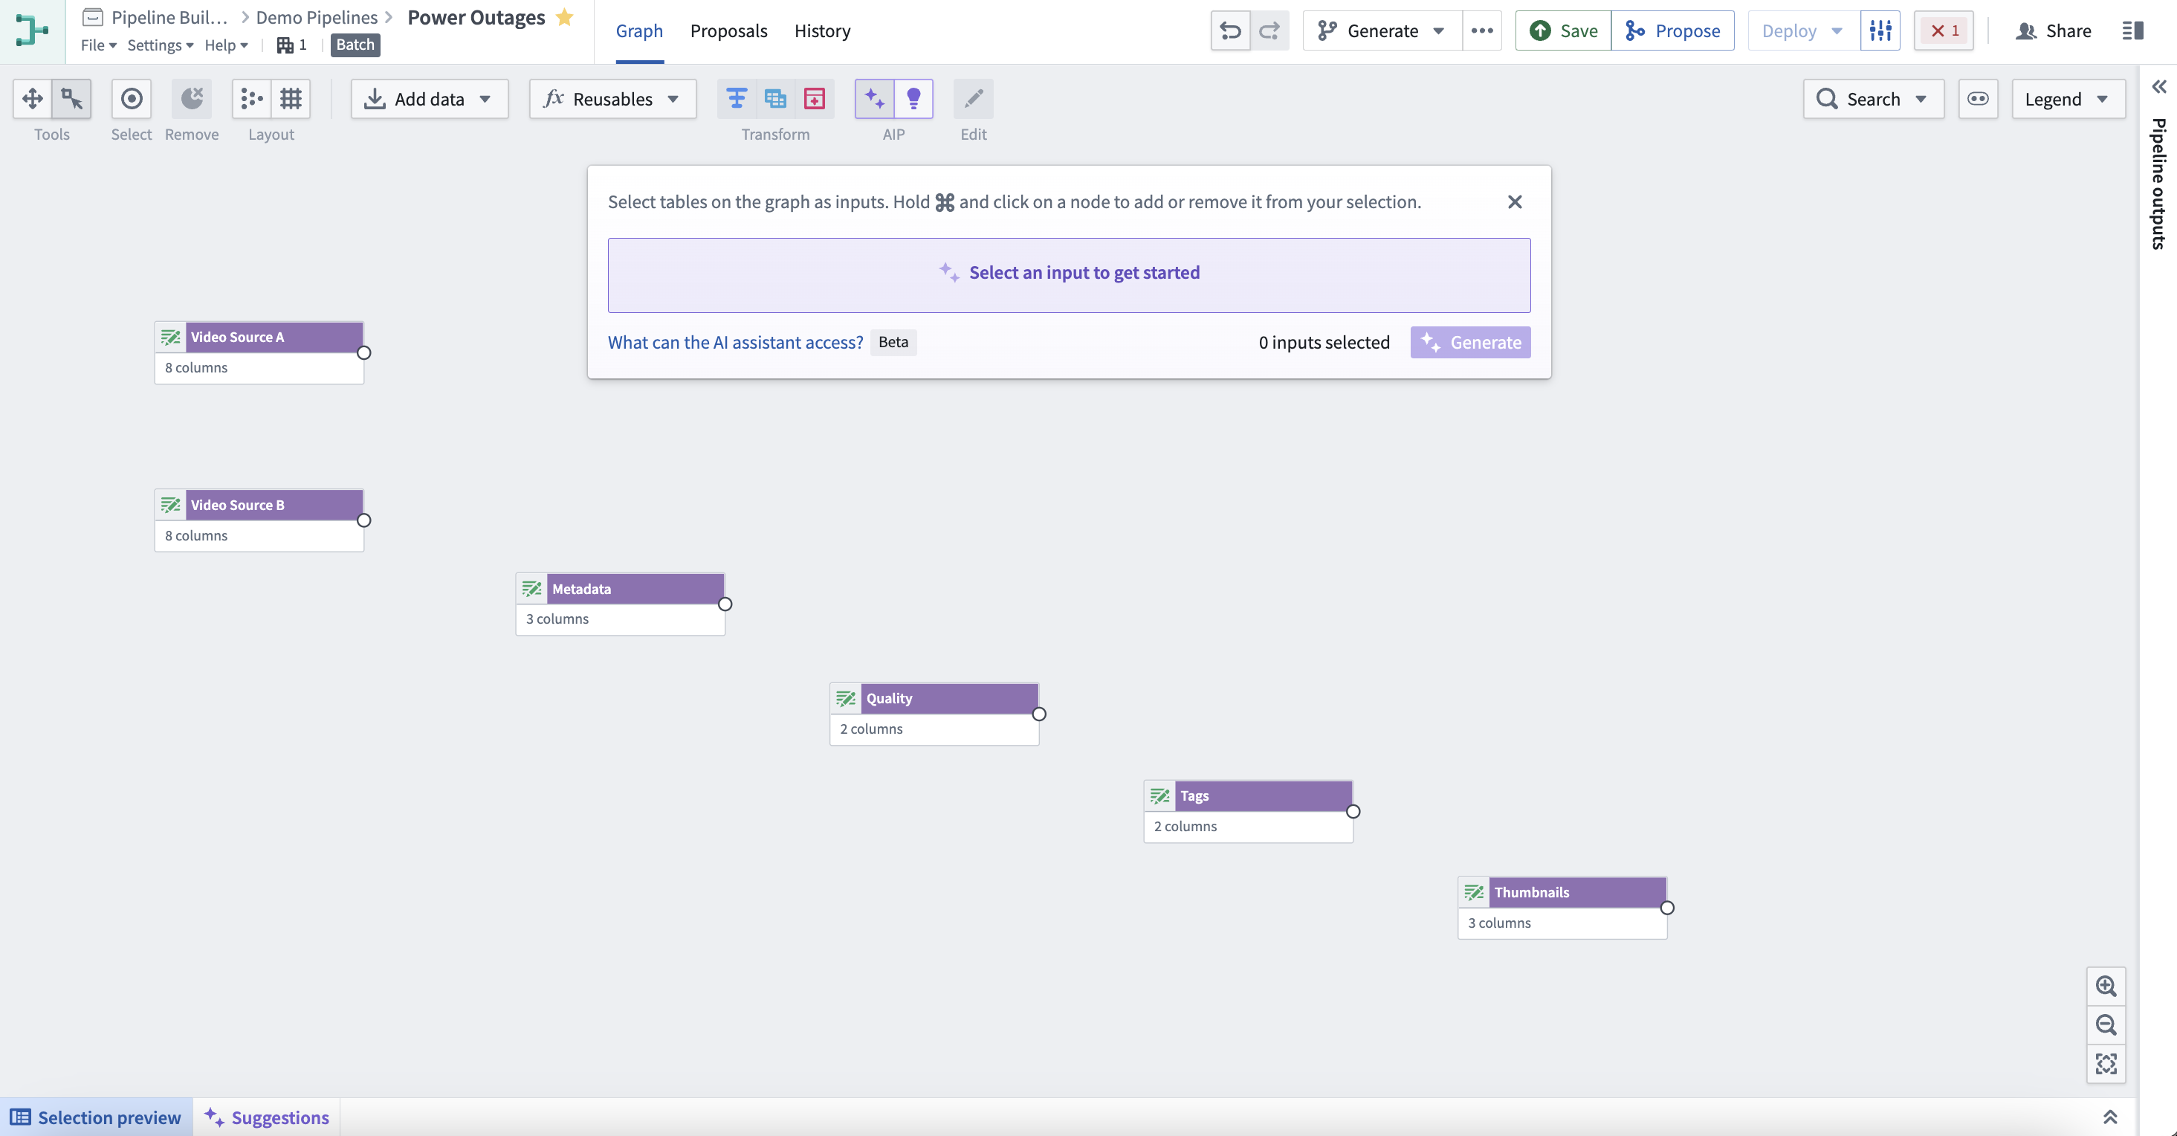Open the branch Generate dropdown

point(1382,31)
